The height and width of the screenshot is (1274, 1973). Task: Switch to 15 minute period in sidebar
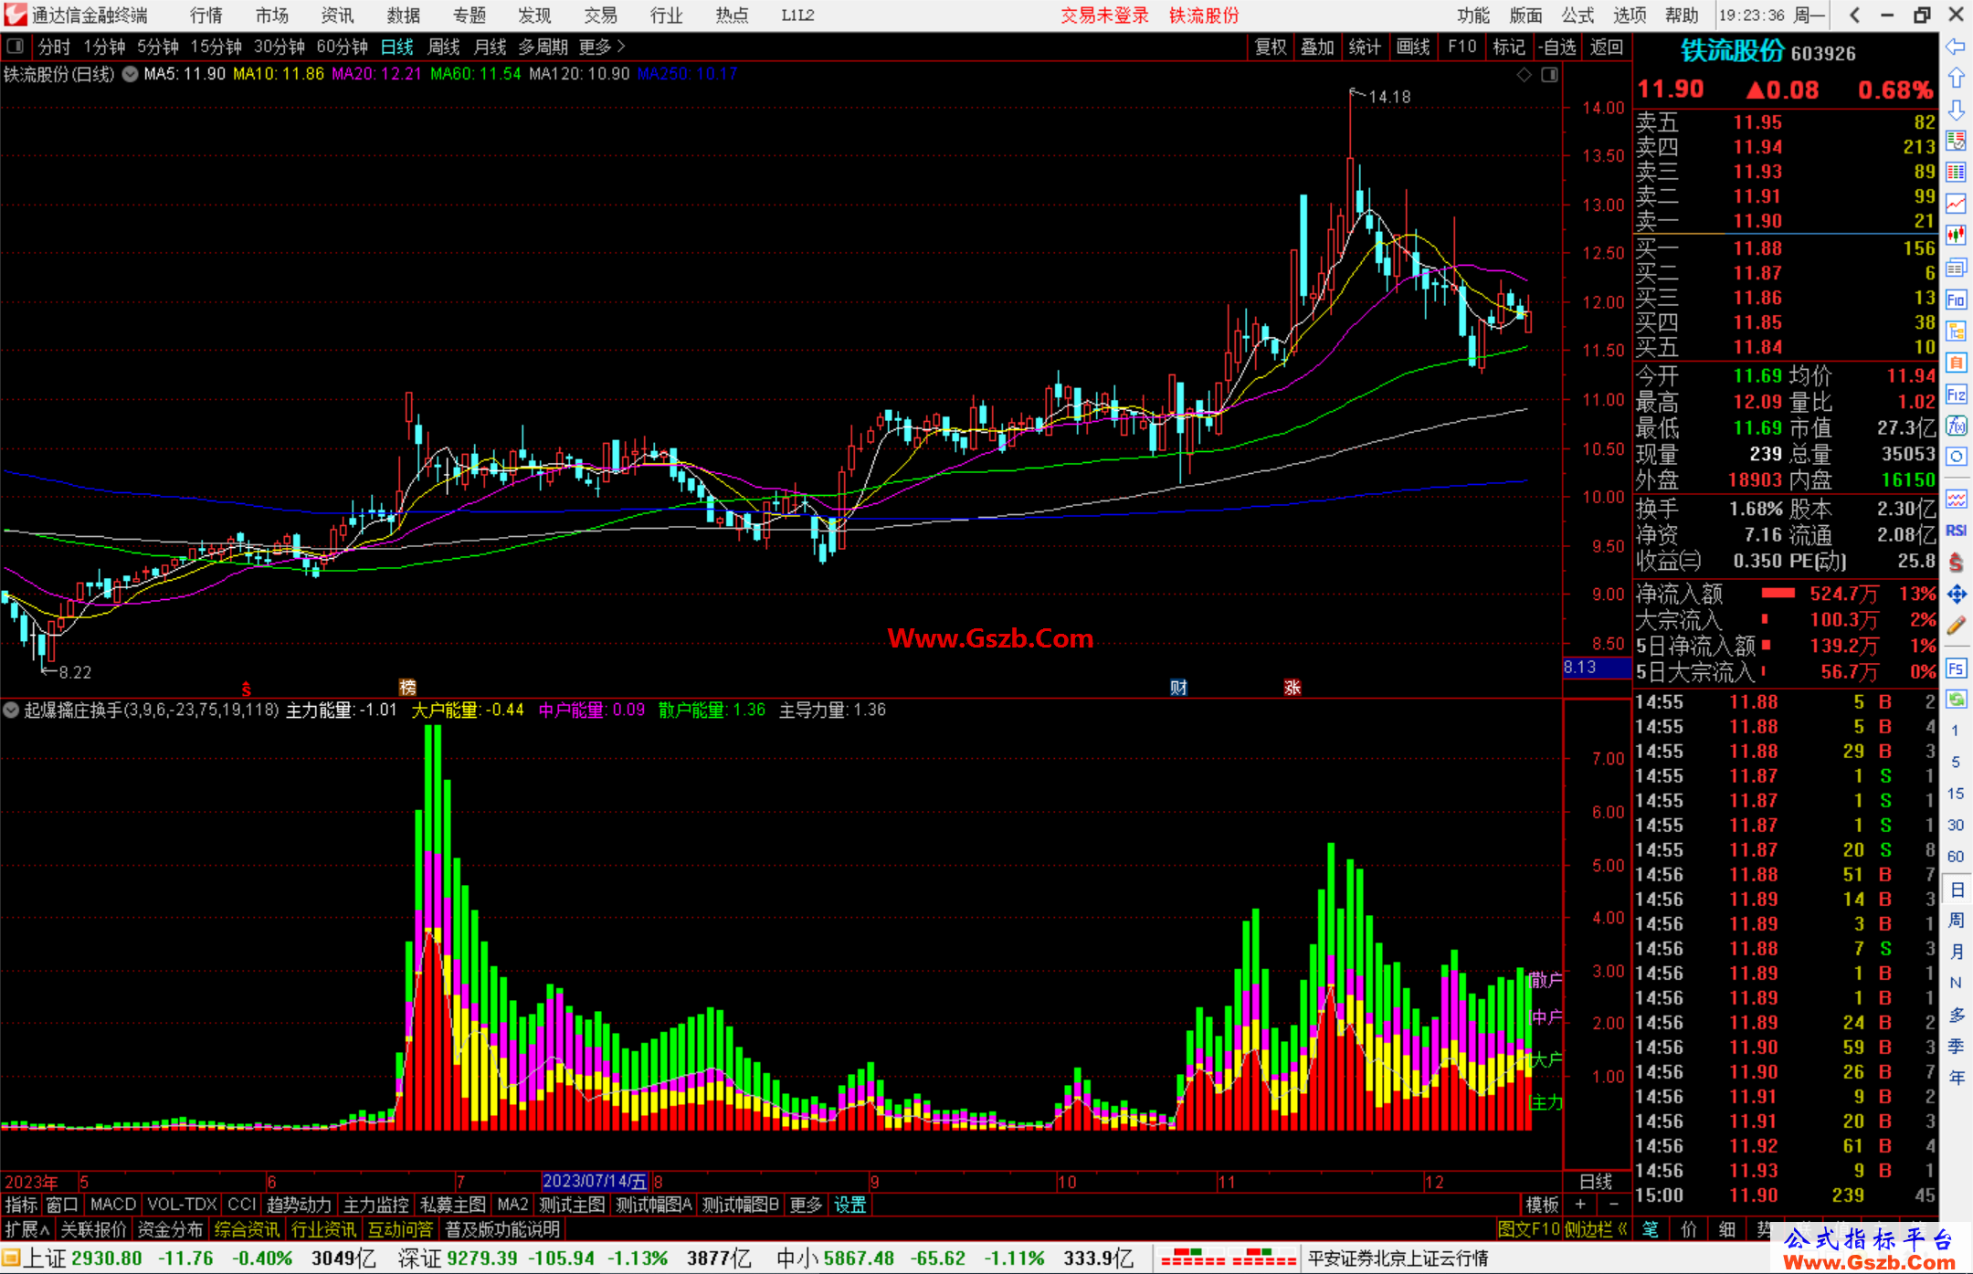[x=1955, y=794]
